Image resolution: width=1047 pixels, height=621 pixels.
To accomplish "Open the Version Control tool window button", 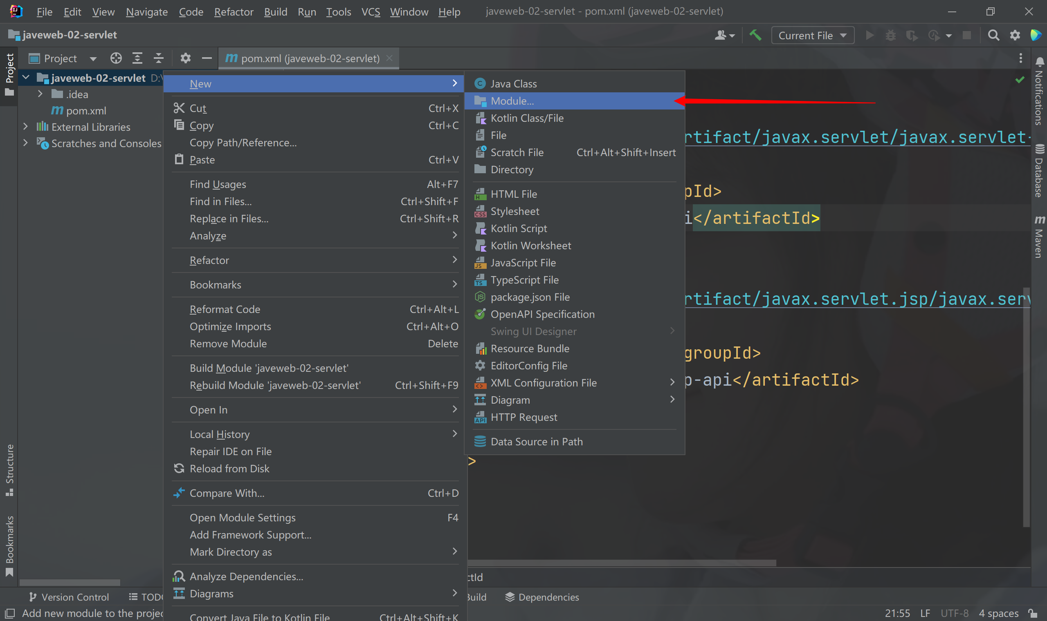I will pyautogui.click(x=69, y=597).
